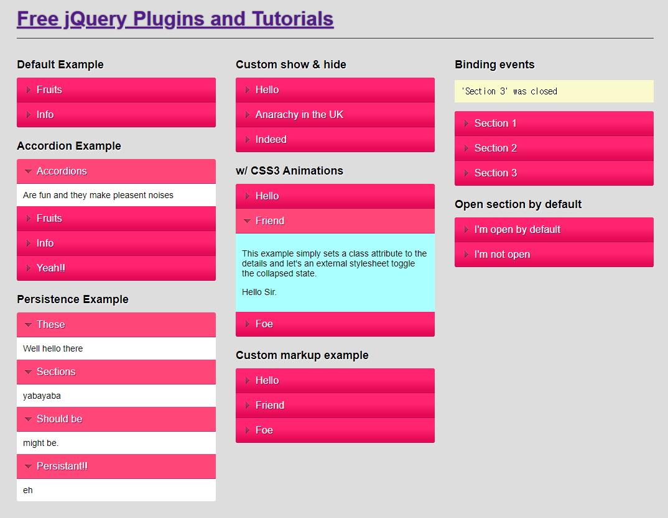Image resolution: width=668 pixels, height=518 pixels.
Task: Collapse Friend under CSS3 Animations
Action: [x=335, y=221]
